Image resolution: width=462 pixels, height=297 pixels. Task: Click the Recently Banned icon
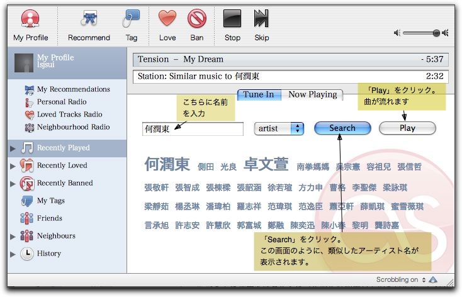(27, 183)
